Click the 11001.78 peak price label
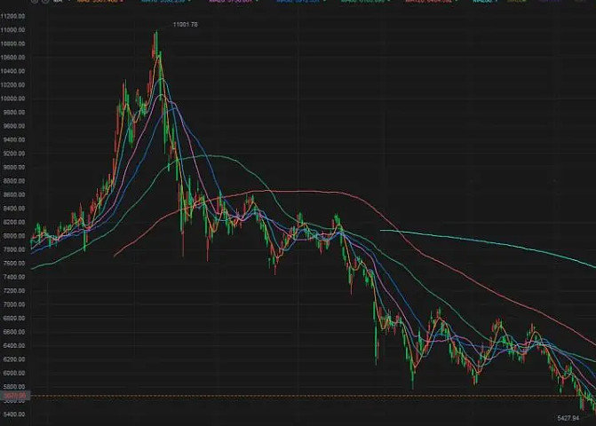 coord(185,24)
